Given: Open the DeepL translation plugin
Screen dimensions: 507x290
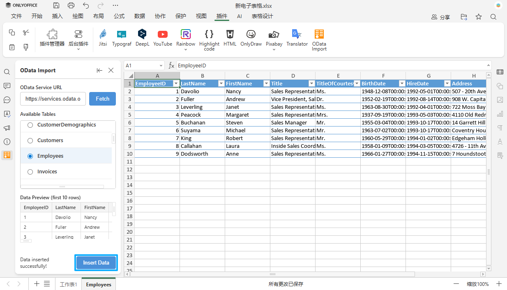Looking at the screenshot, I should tap(142, 38).
